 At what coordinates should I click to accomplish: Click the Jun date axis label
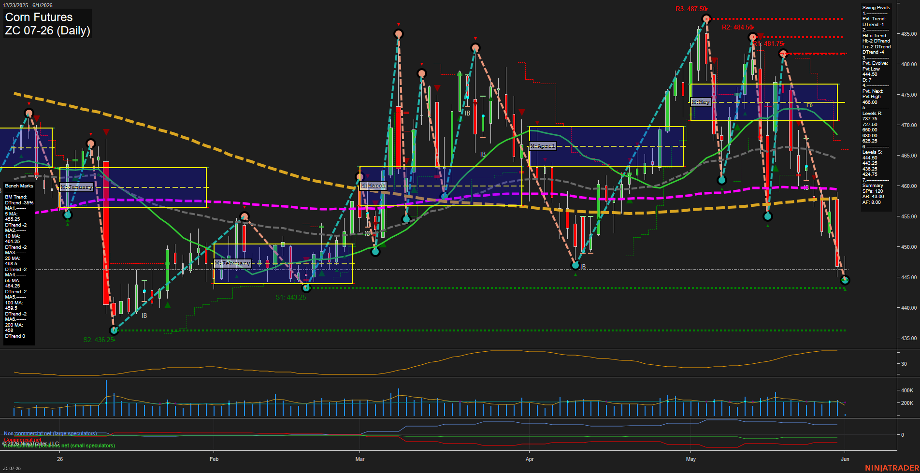click(845, 459)
